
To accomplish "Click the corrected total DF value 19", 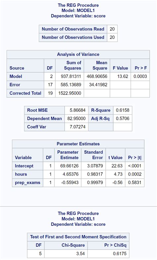I will [x=50, y=93].
